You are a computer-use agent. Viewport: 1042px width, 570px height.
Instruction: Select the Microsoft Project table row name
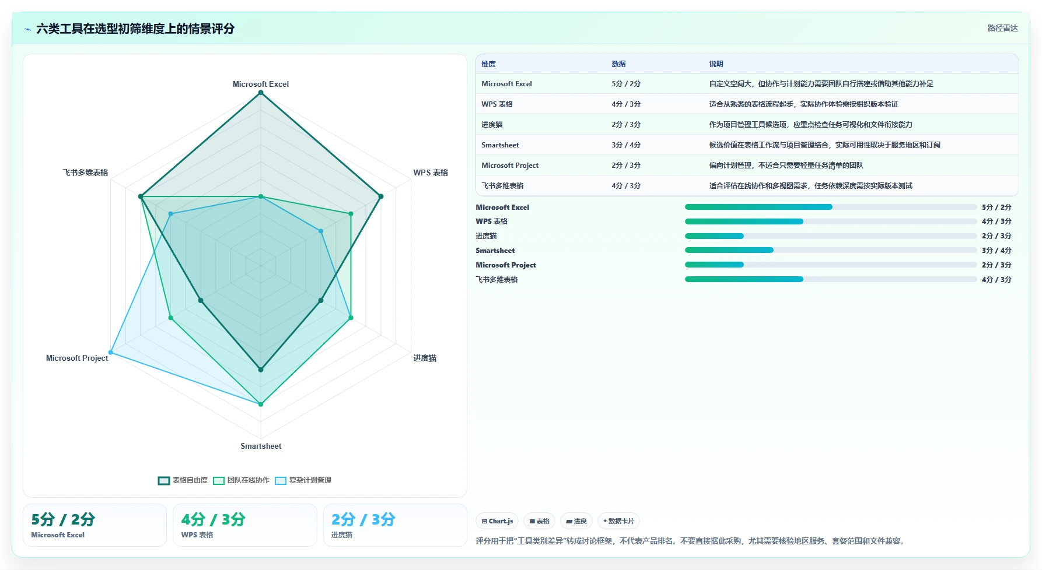click(510, 166)
